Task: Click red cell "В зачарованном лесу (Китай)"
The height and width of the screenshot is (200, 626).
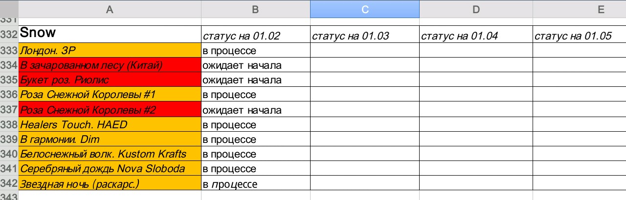Action: 110,65
